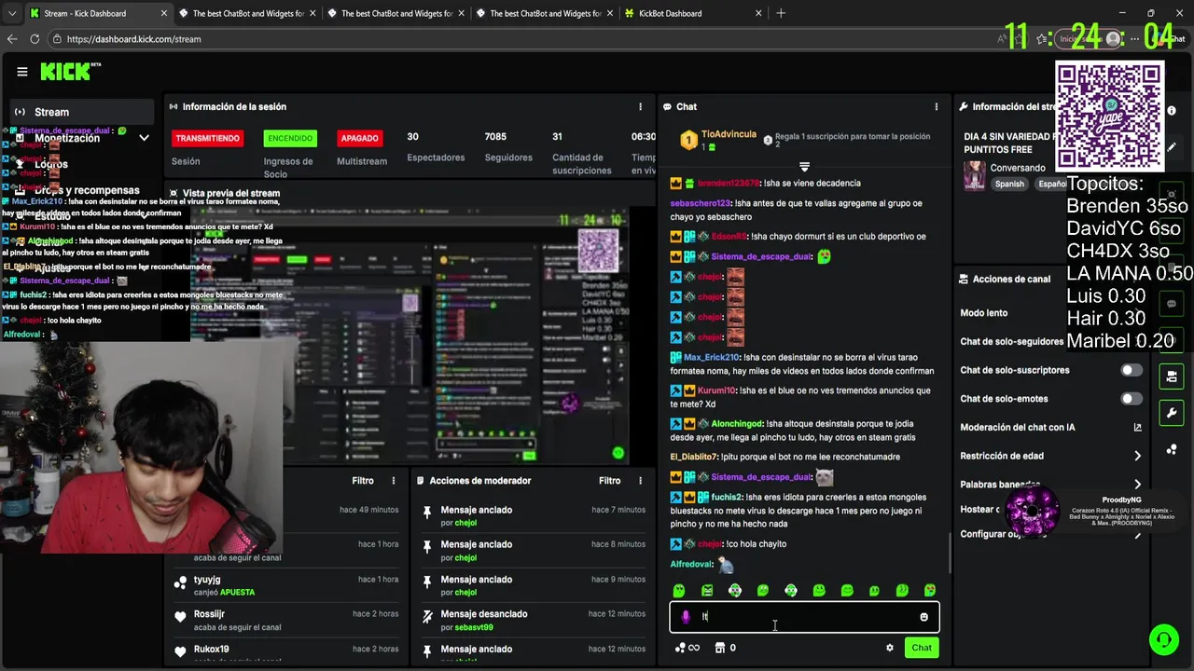Screen dimensions: 1194x671
Task: Open the green support headset button
Action: tap(1163, 639)
